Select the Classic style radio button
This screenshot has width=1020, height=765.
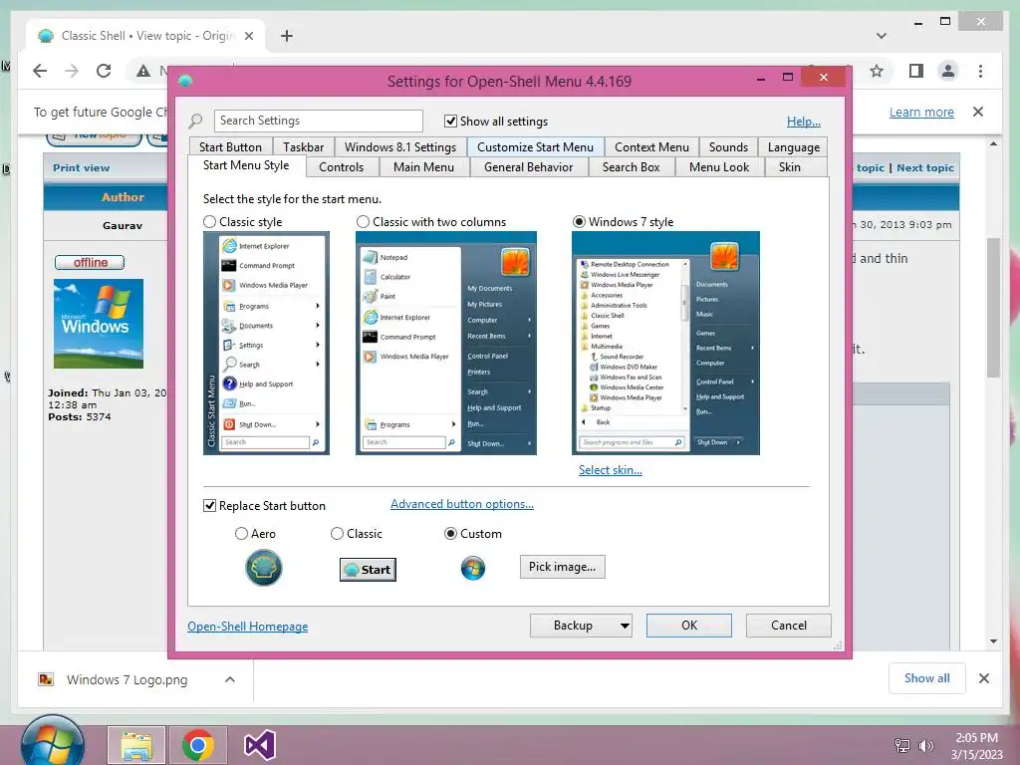pyautogui.click(x=209, y=222)
